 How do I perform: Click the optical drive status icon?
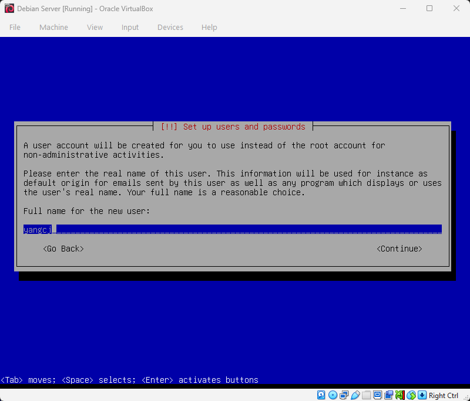click(333, 395)
